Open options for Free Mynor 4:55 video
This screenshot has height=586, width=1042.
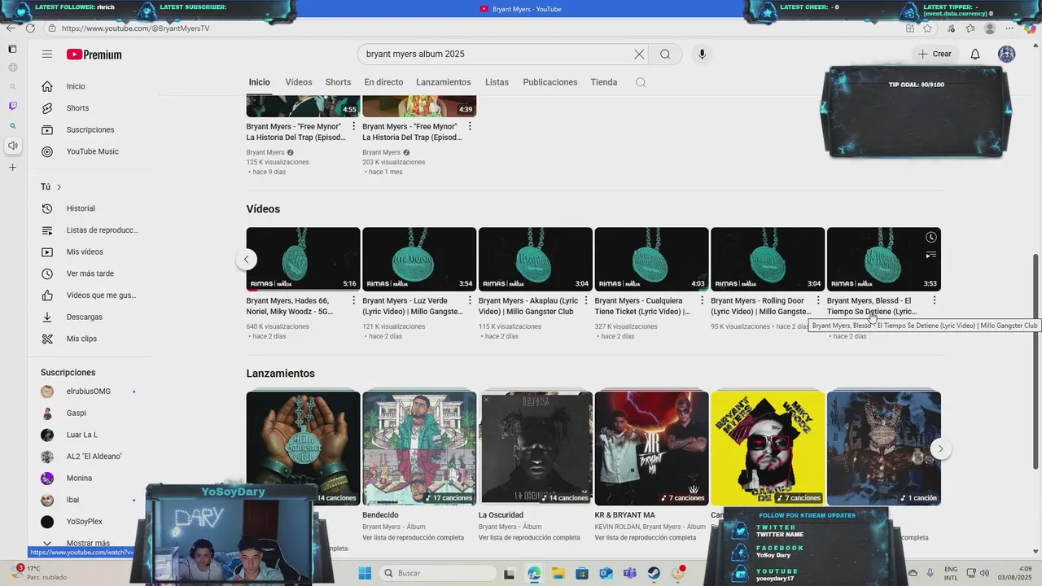[x=353, y=126]
